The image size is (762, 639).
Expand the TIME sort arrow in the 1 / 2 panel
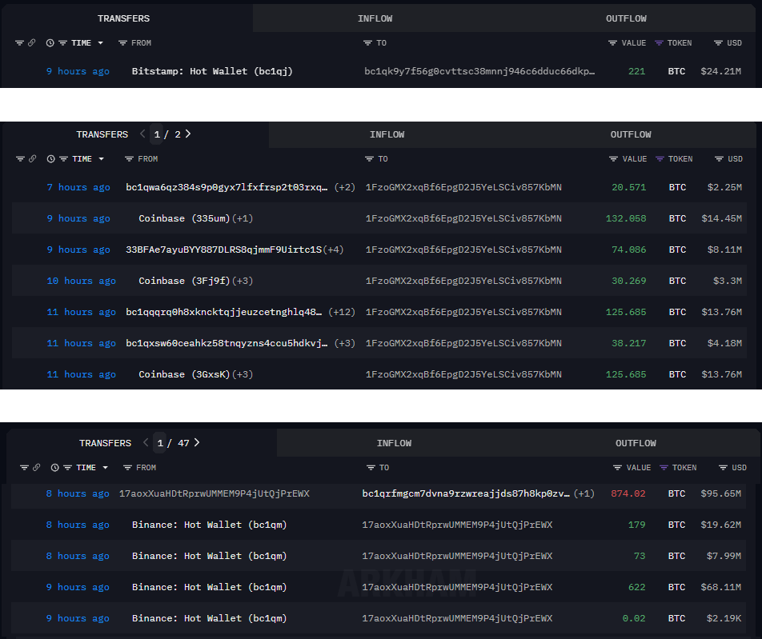pyautogui.click(x=101, y=159)
